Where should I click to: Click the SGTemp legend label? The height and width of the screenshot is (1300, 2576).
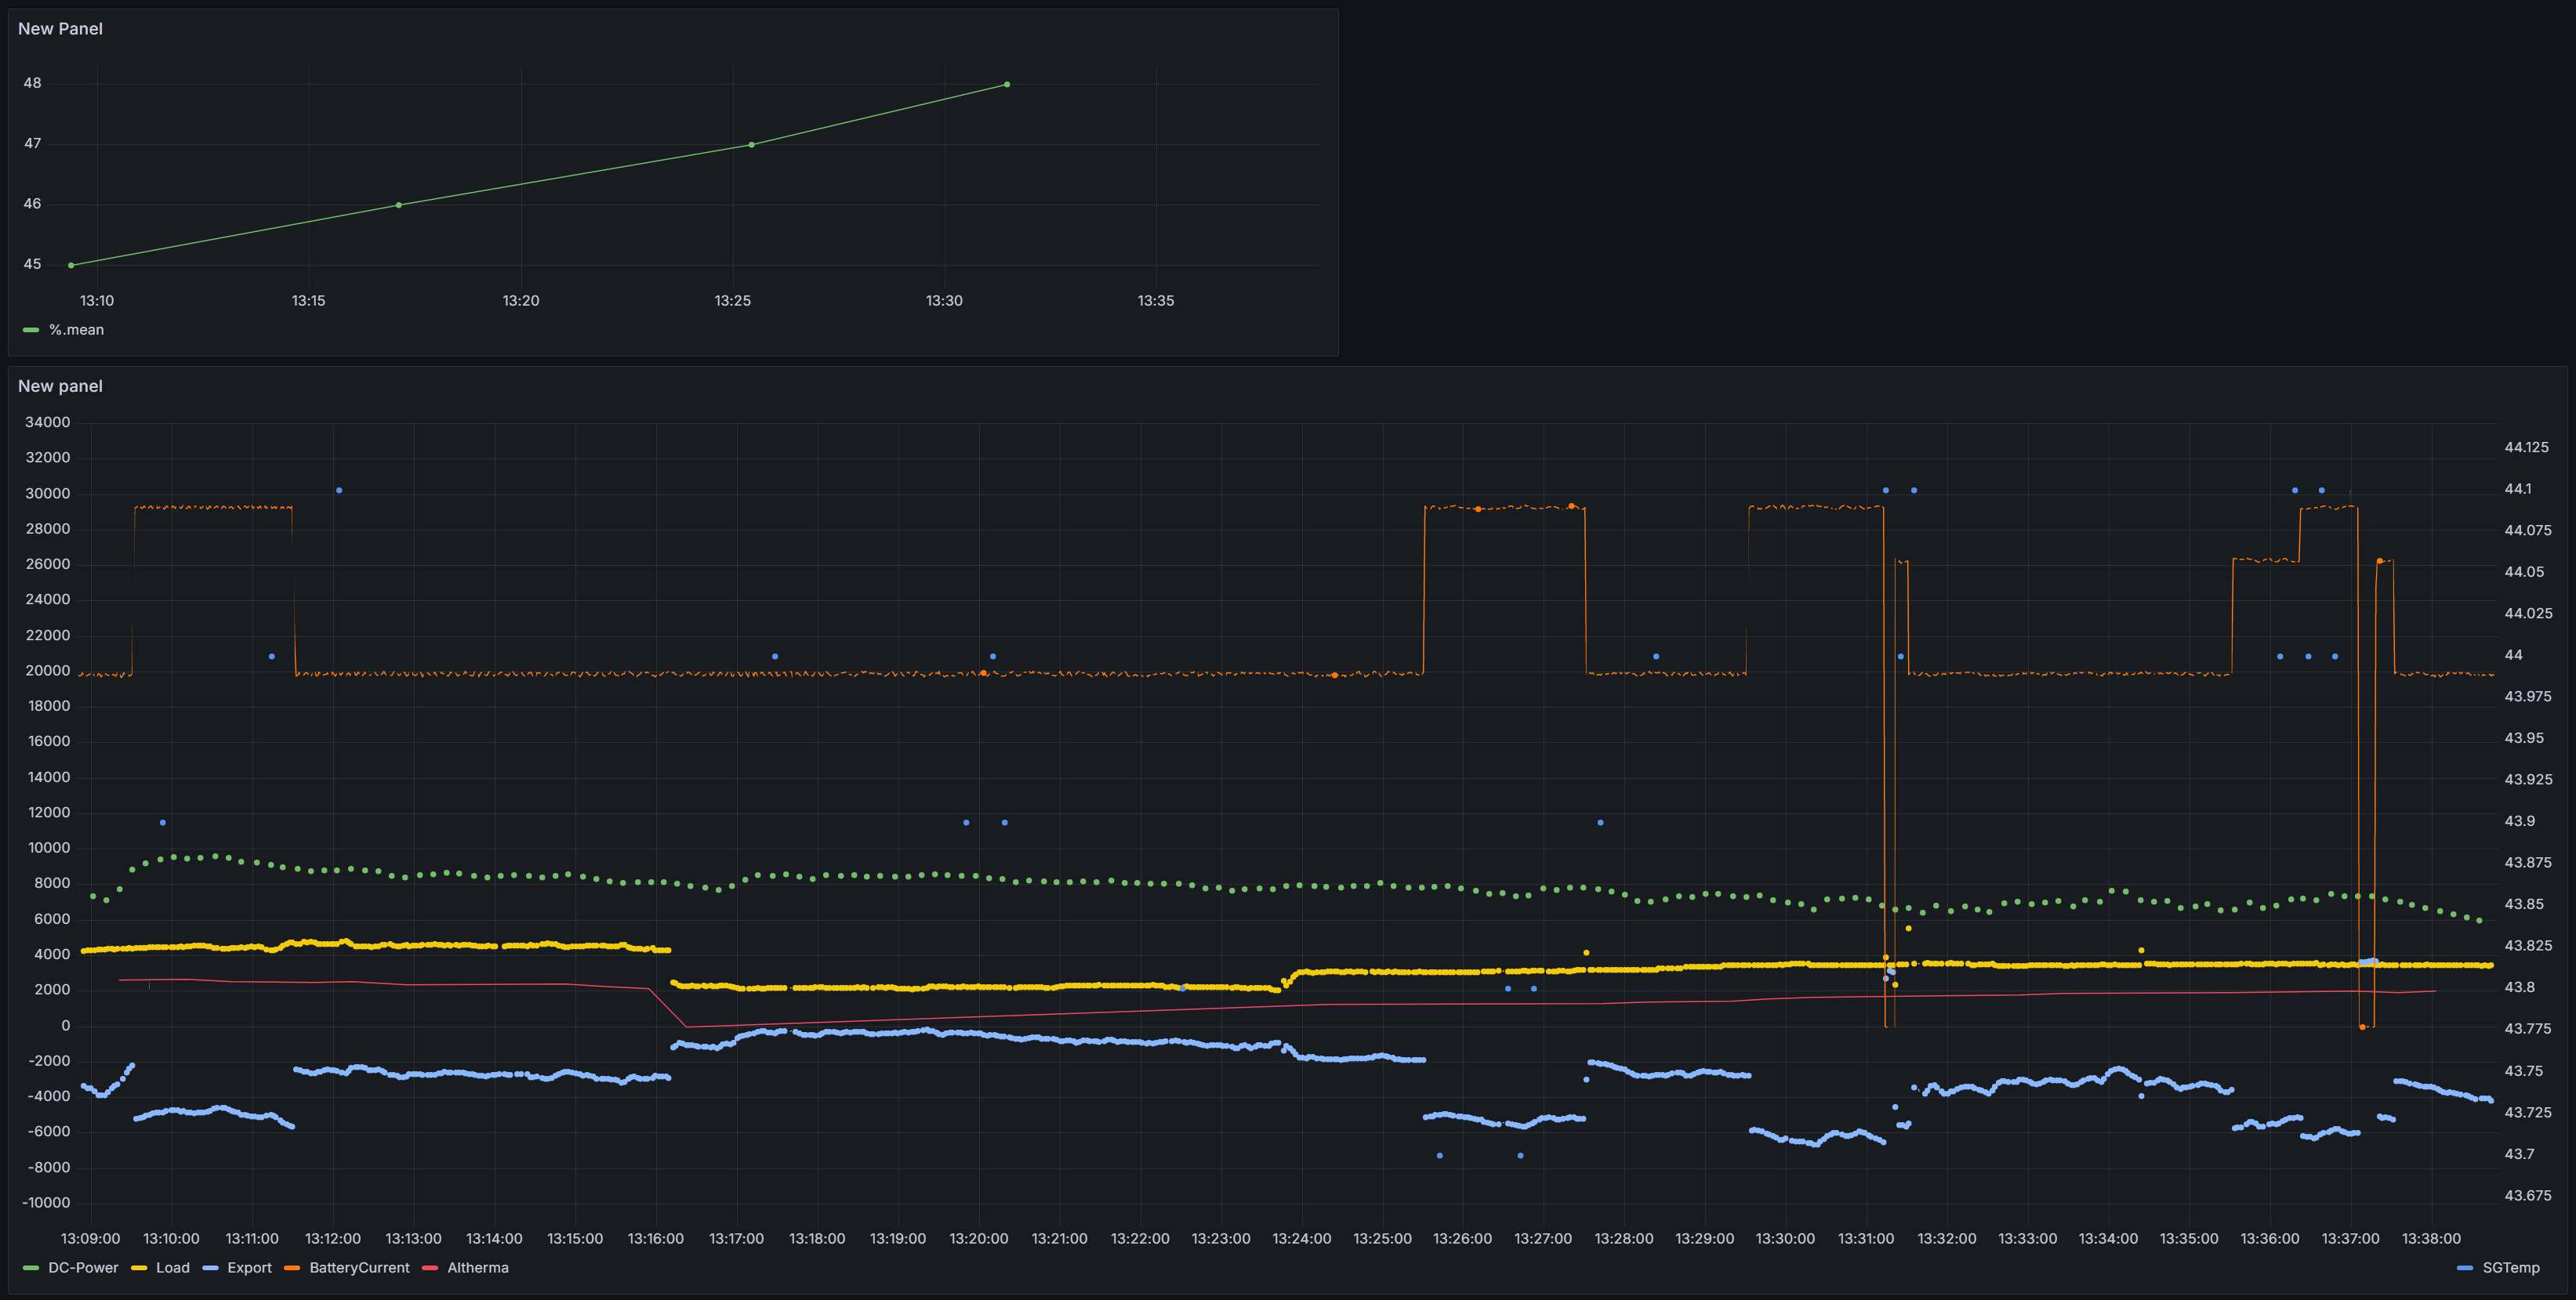click(2510, 1267)
